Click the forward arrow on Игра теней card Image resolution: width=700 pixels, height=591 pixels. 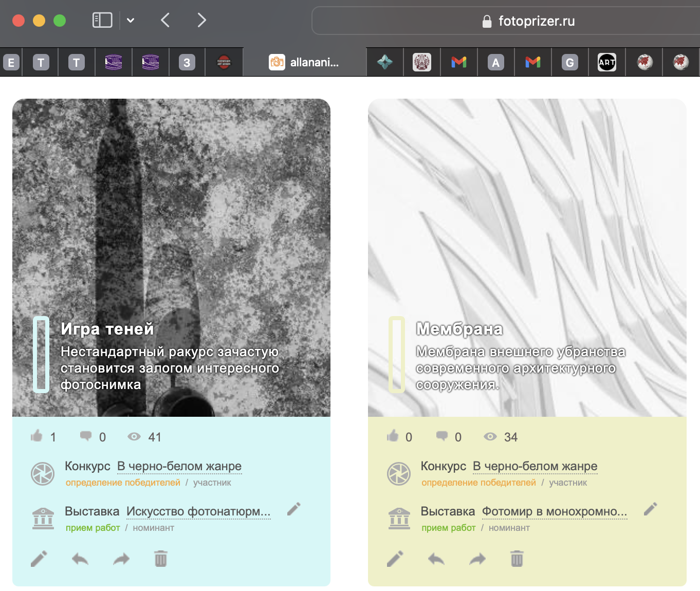tap(121, 559)
